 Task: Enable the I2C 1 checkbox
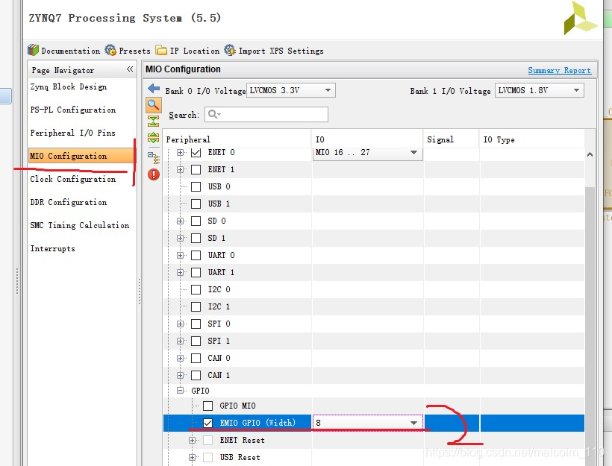[196, 306]
